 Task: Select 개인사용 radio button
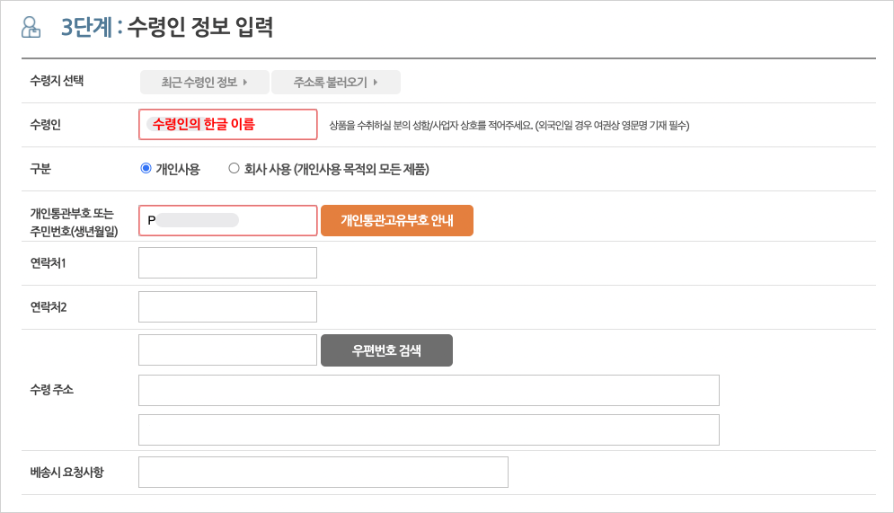pyautogui.click(x=146, y=168)
